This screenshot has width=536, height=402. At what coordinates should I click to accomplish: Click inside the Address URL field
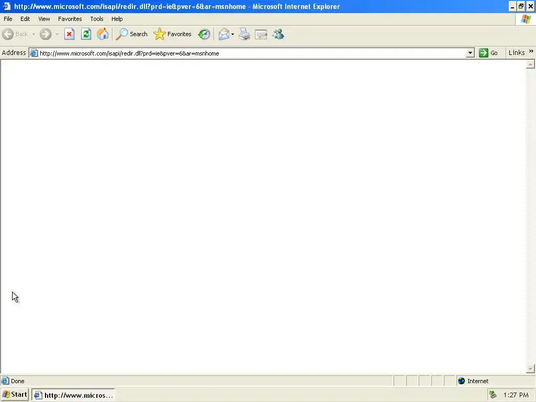pos(252,53)
